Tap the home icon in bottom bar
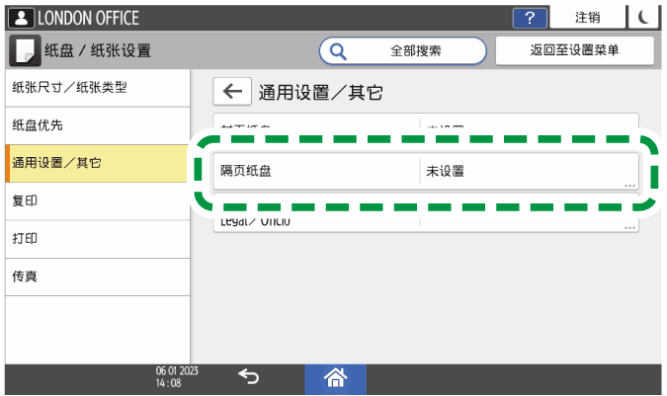Viewport: 667px width, 396px height. click(x=336, y=378)
